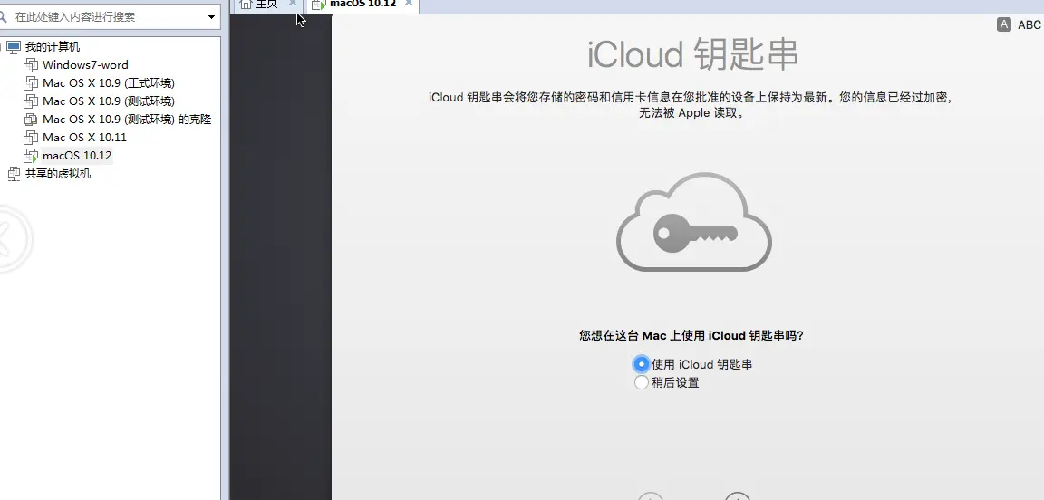The image size is (1044, 500).
Task: Click the 您想在这台 Mac 上使用 iCloud 钥匙串吗 question
Action: click(691, 335)
